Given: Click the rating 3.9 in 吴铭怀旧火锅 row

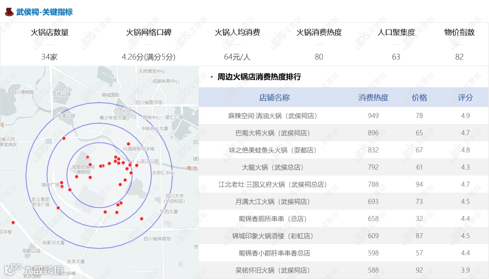Looking at the screenshot, I should (x=465, y=270).
